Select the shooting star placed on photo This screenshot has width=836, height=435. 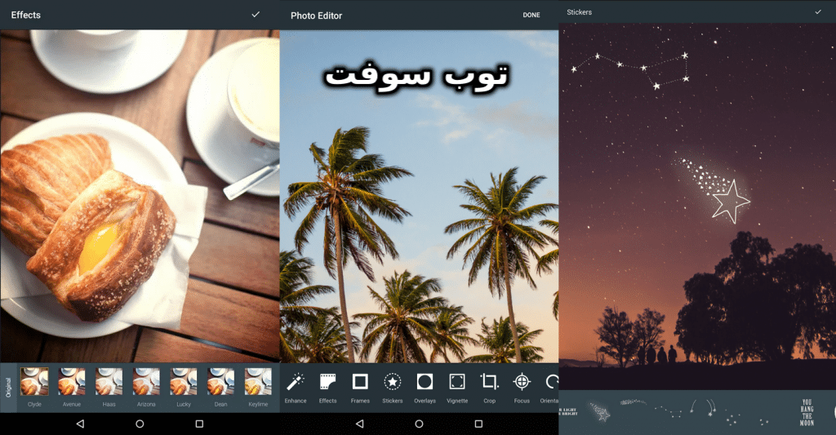(714, 189)
